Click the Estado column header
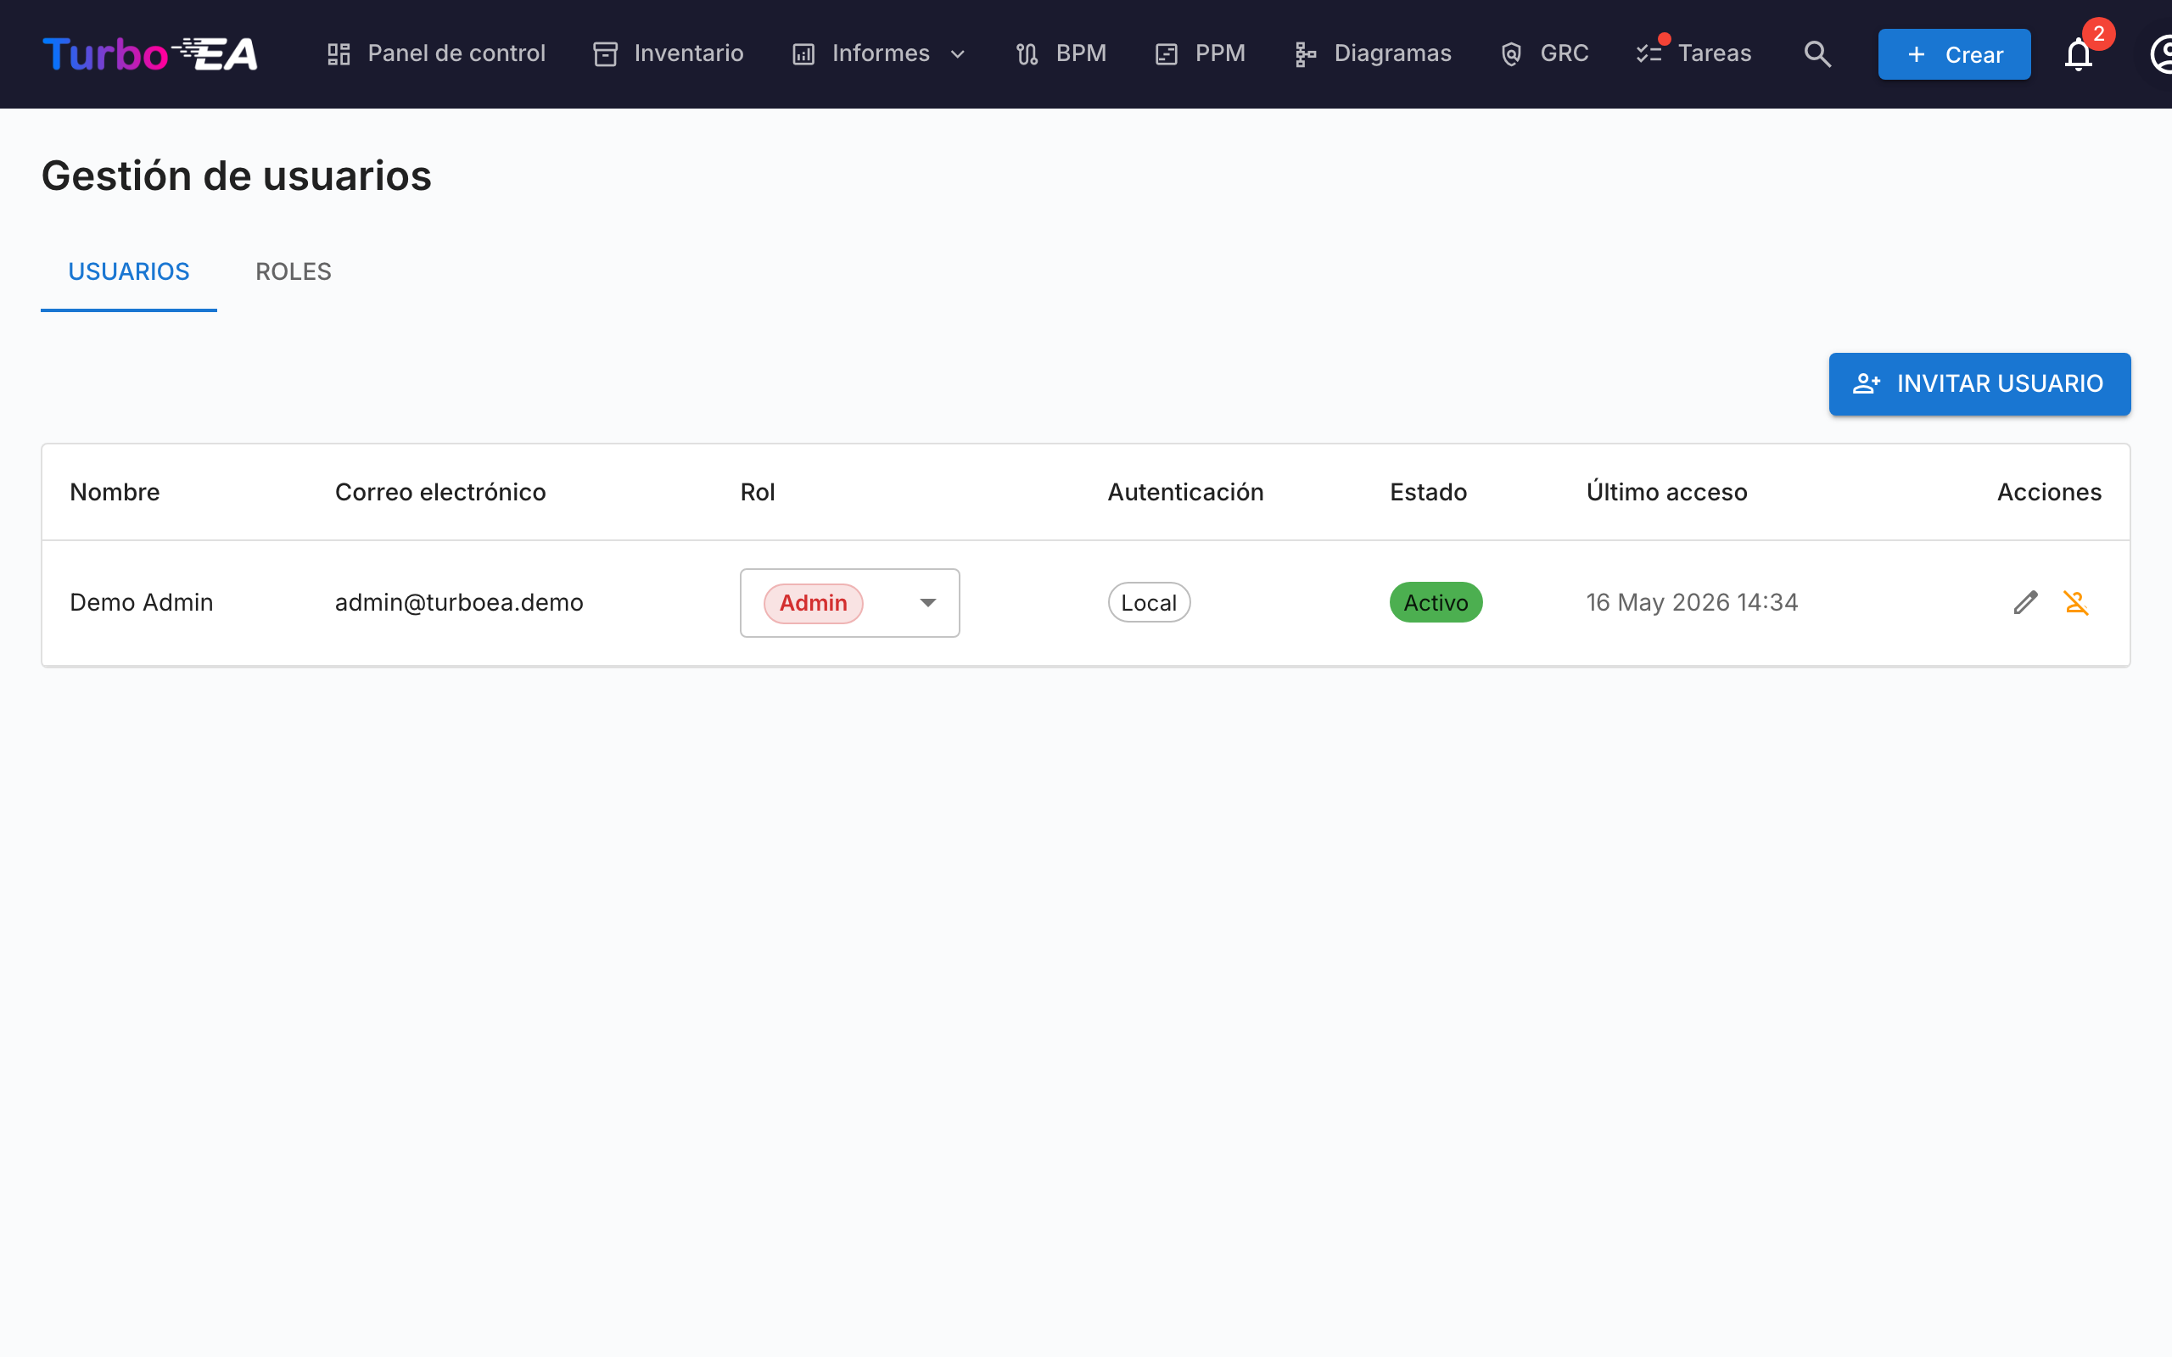 (1428, 492)
